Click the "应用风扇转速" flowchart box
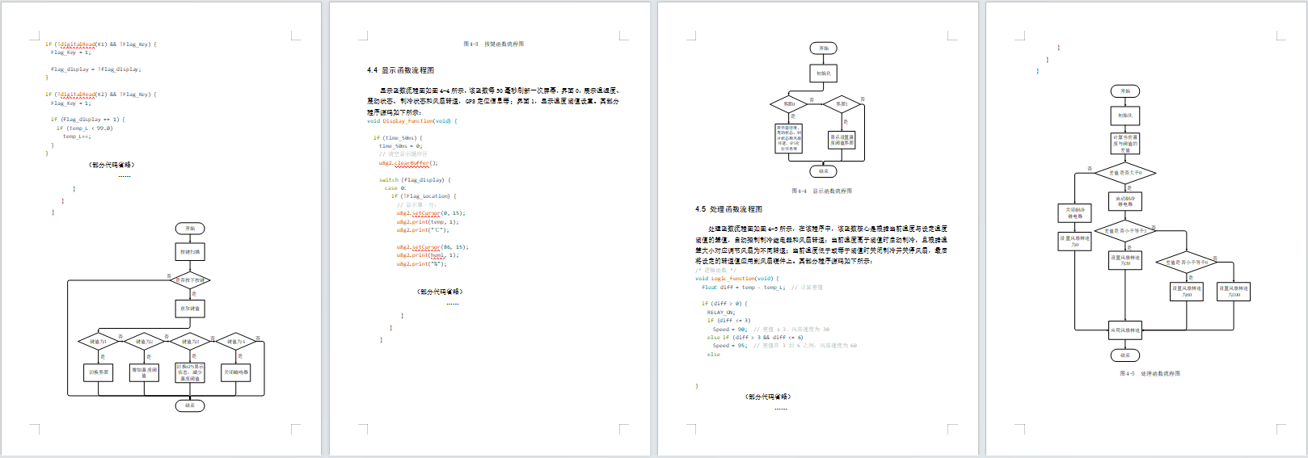 tap(1125, 330)
